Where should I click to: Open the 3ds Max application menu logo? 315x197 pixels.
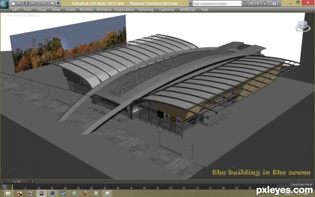(x=4, y=4)
